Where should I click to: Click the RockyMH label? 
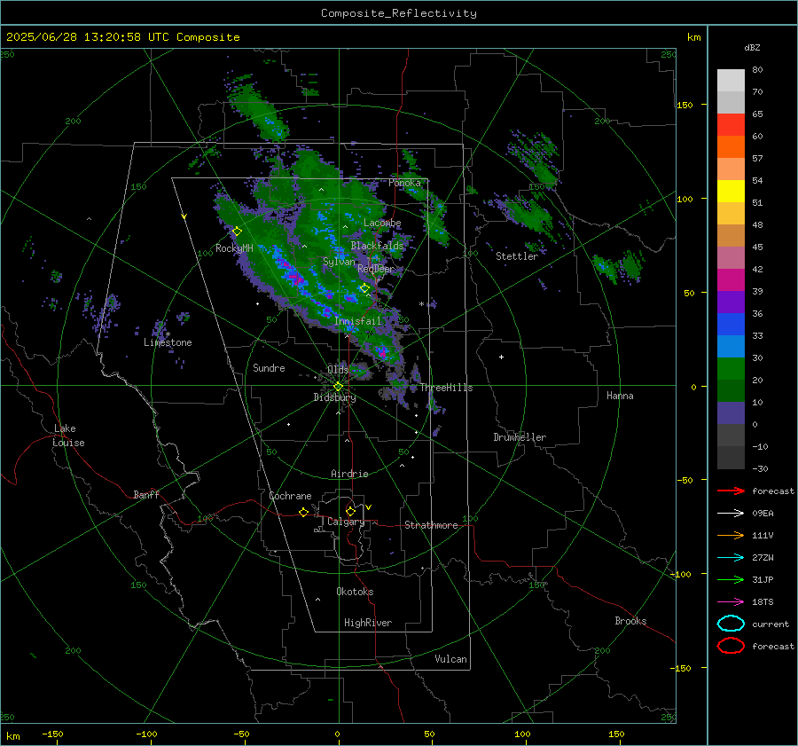(234, 248)
